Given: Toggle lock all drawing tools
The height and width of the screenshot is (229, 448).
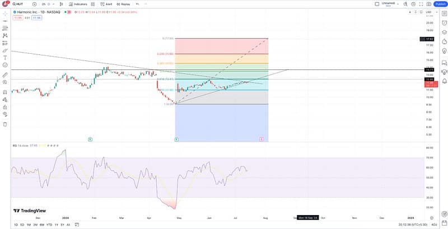Looking at the screenshot, I should tap(5, 107).
